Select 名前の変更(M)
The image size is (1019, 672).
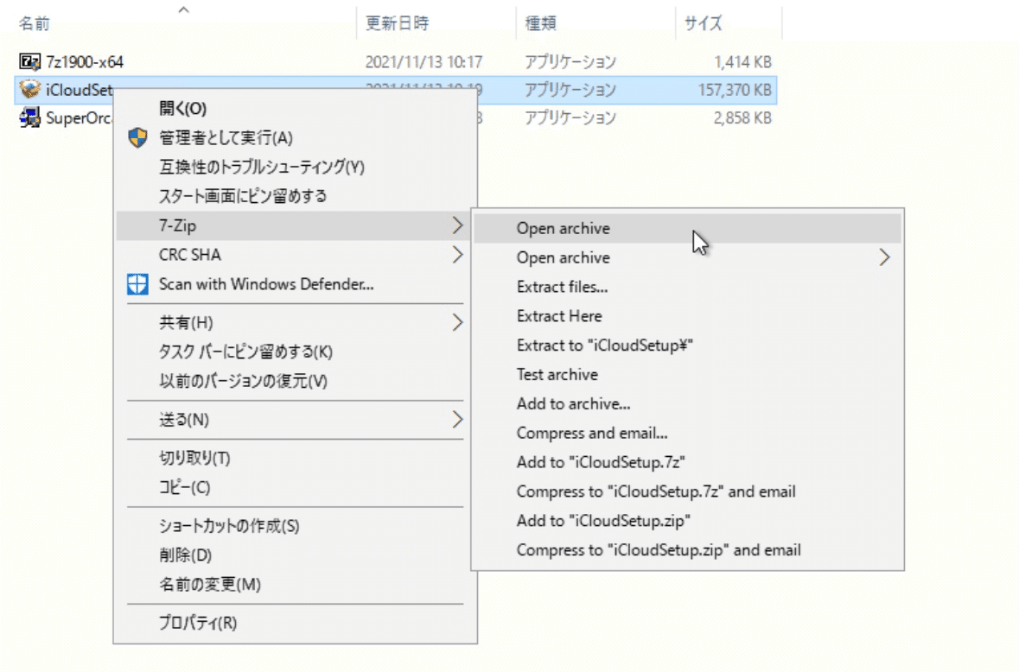[296, 584]
